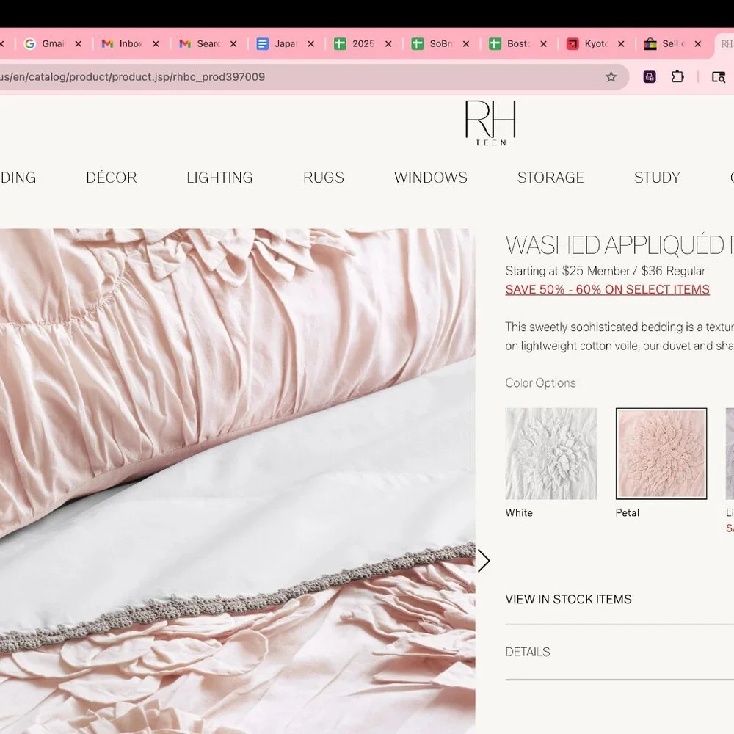The image size is (734, 734).
Task: Close the Sell tab
Action: tap(698, 43)
